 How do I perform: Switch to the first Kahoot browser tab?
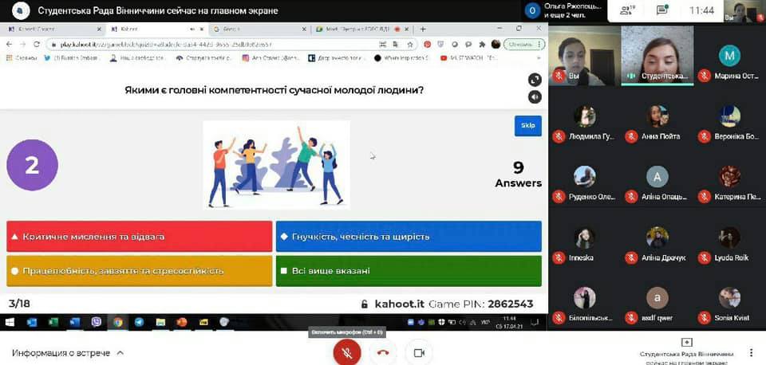click(x=53, y=29)
